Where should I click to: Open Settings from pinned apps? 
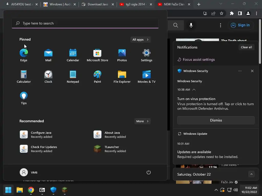click(x=147, y=55)
